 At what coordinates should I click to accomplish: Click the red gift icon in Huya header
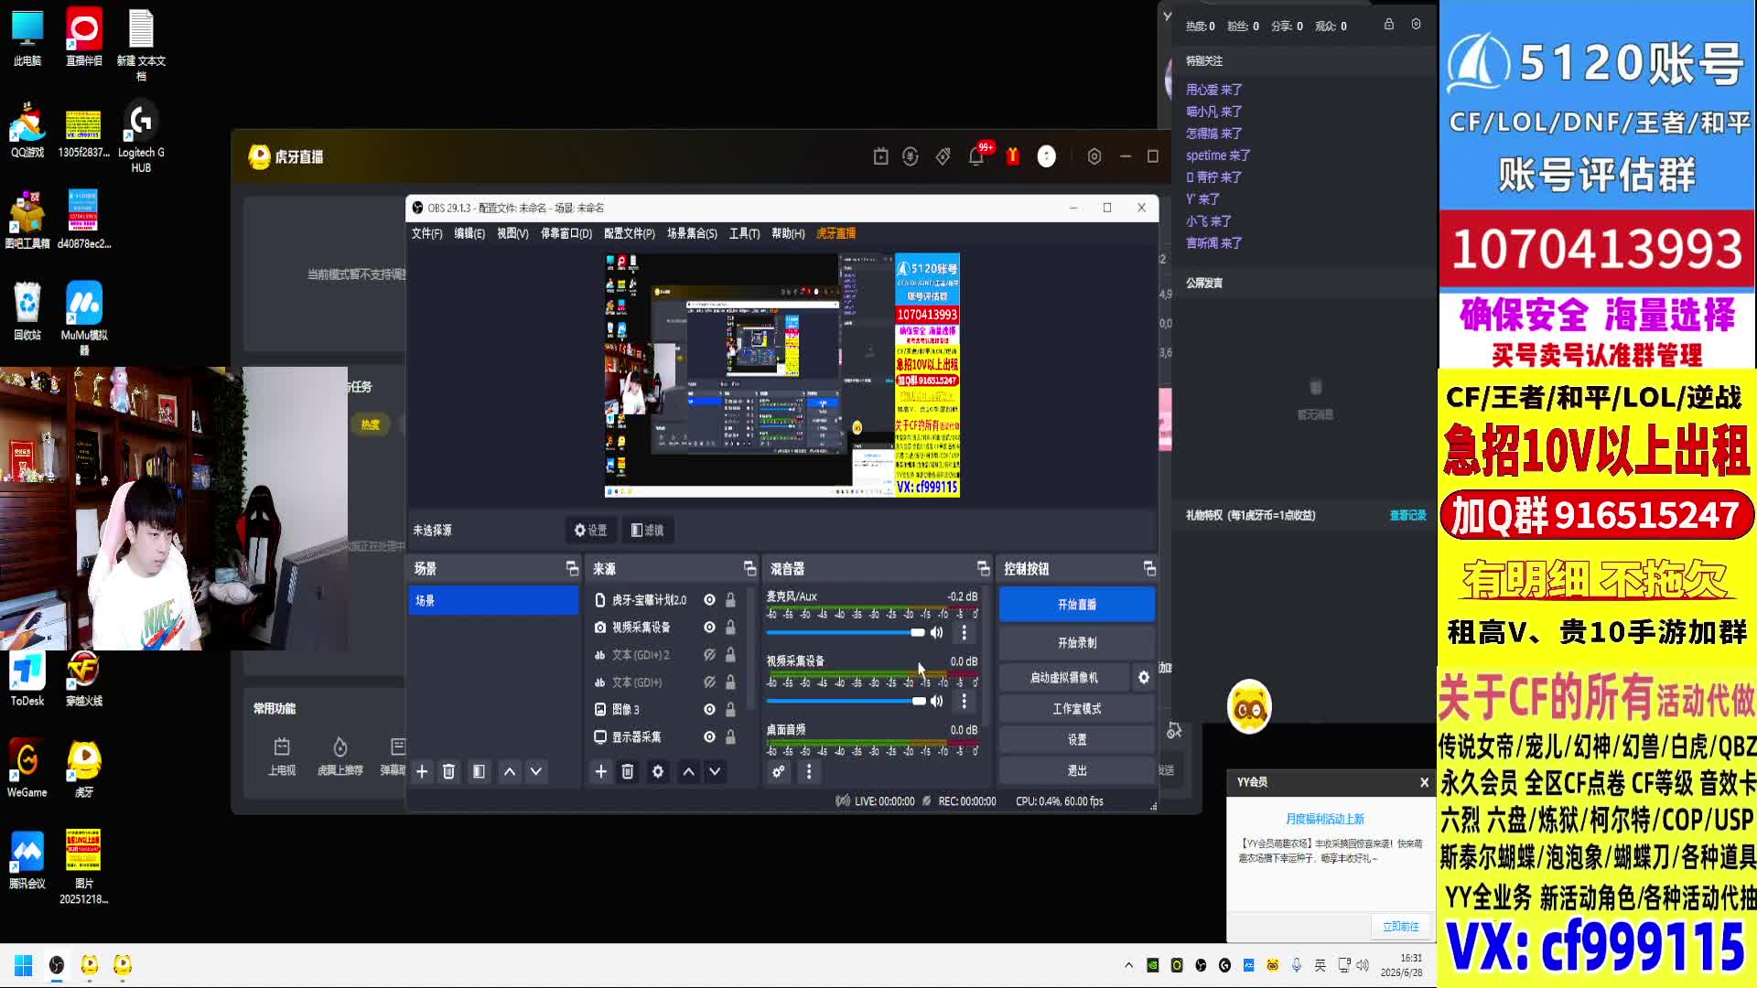coord(1013,156)
